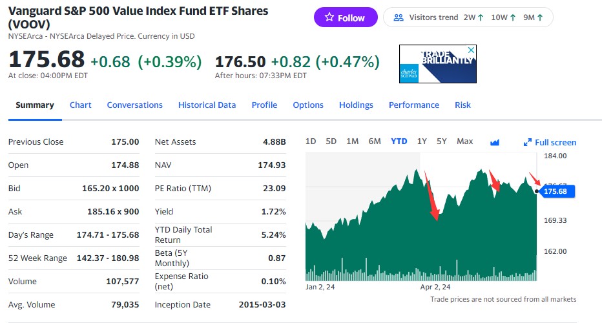
Task: Select the Max chart range
Action: tap(465, 141)
